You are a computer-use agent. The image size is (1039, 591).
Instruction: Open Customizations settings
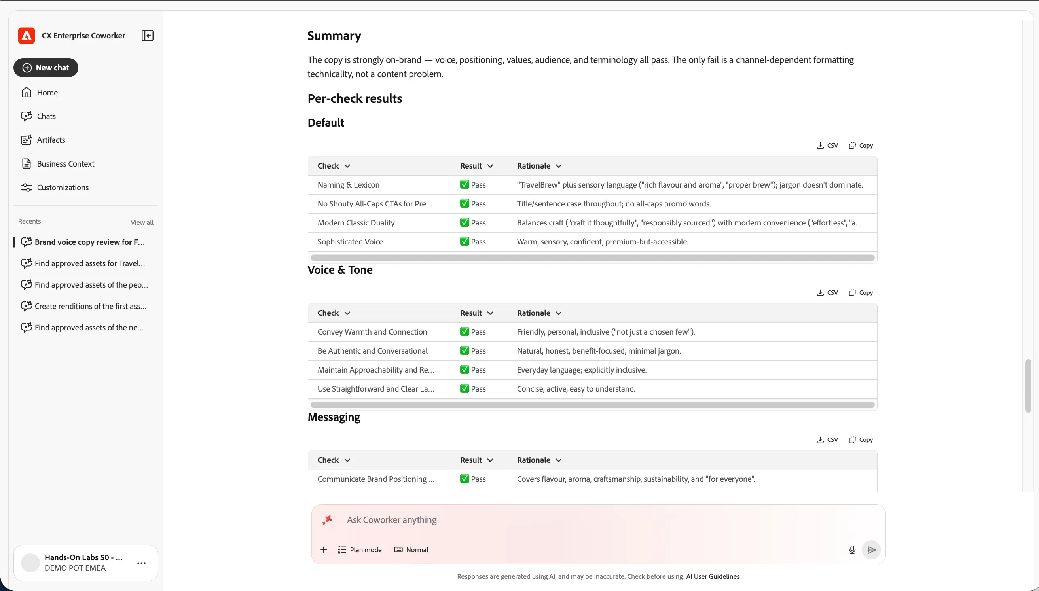[55, 188]
